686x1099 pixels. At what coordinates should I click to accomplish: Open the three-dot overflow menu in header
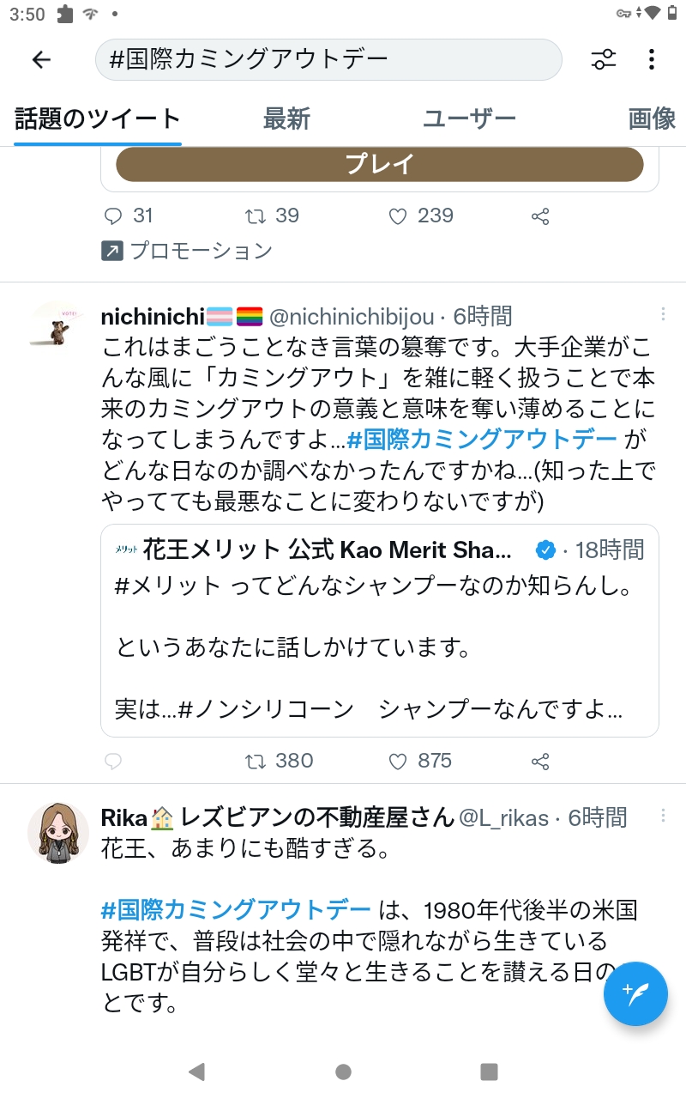pos(652,59)
